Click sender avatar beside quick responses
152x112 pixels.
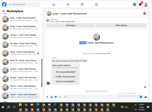(x=48, y=84)
